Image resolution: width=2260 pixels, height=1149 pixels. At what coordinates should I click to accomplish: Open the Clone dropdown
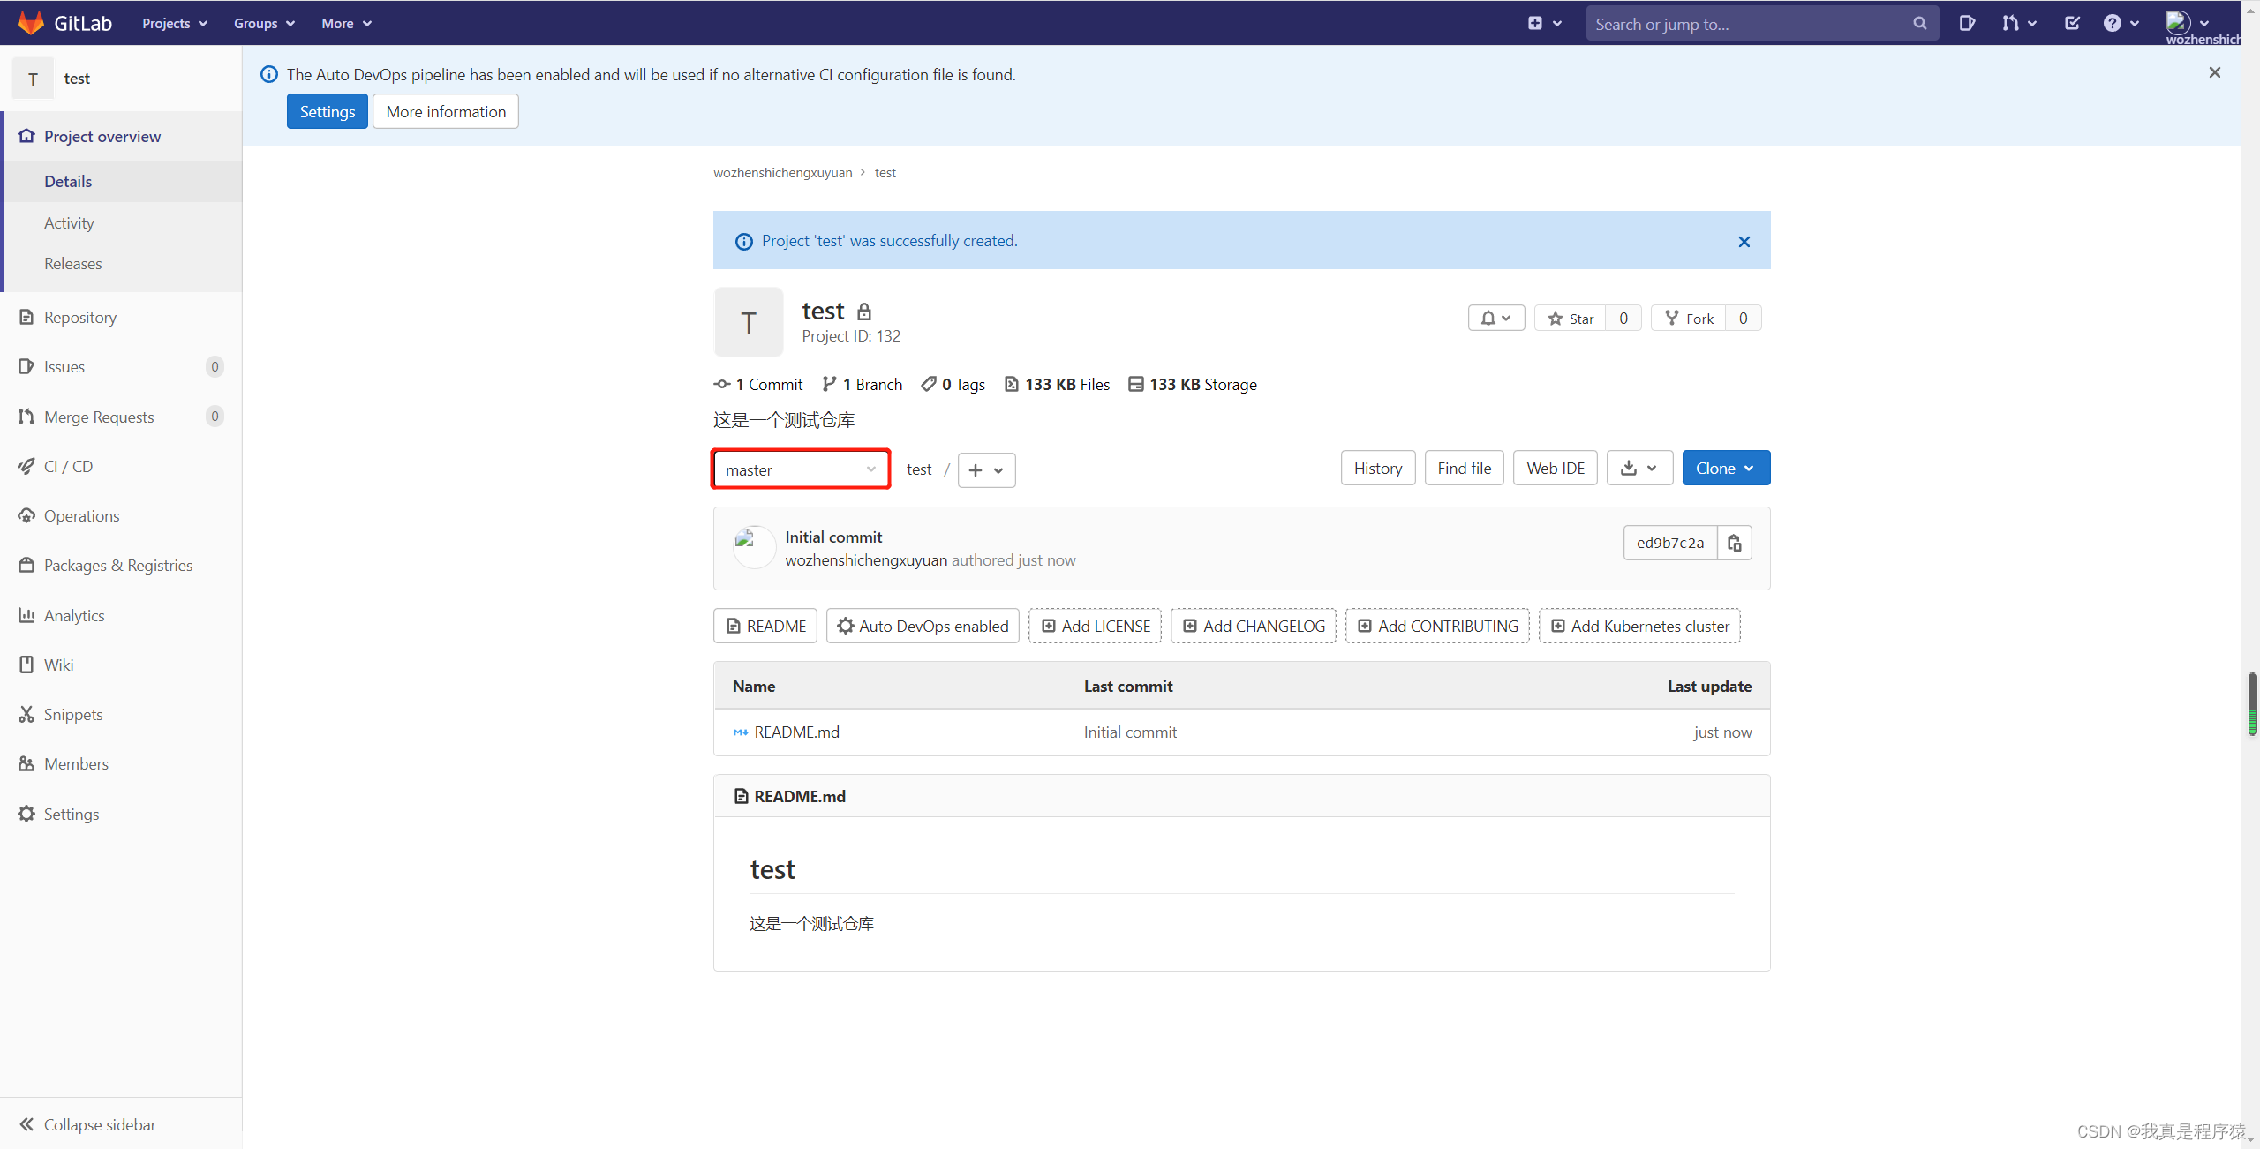1725,468
